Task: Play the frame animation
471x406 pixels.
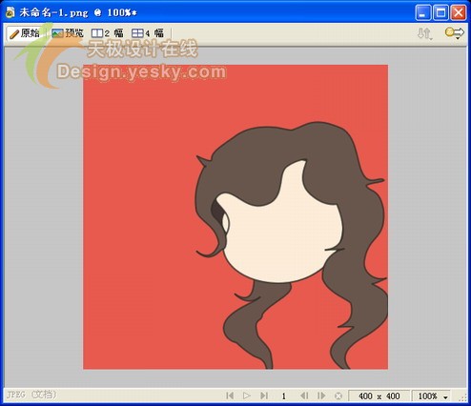Action: point(246,396)
